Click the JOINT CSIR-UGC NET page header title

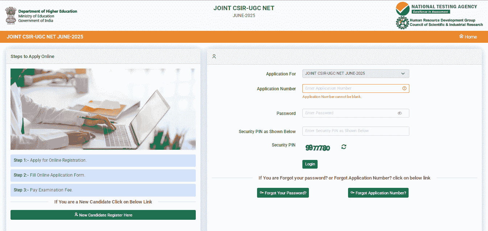[x=244, y=8]
